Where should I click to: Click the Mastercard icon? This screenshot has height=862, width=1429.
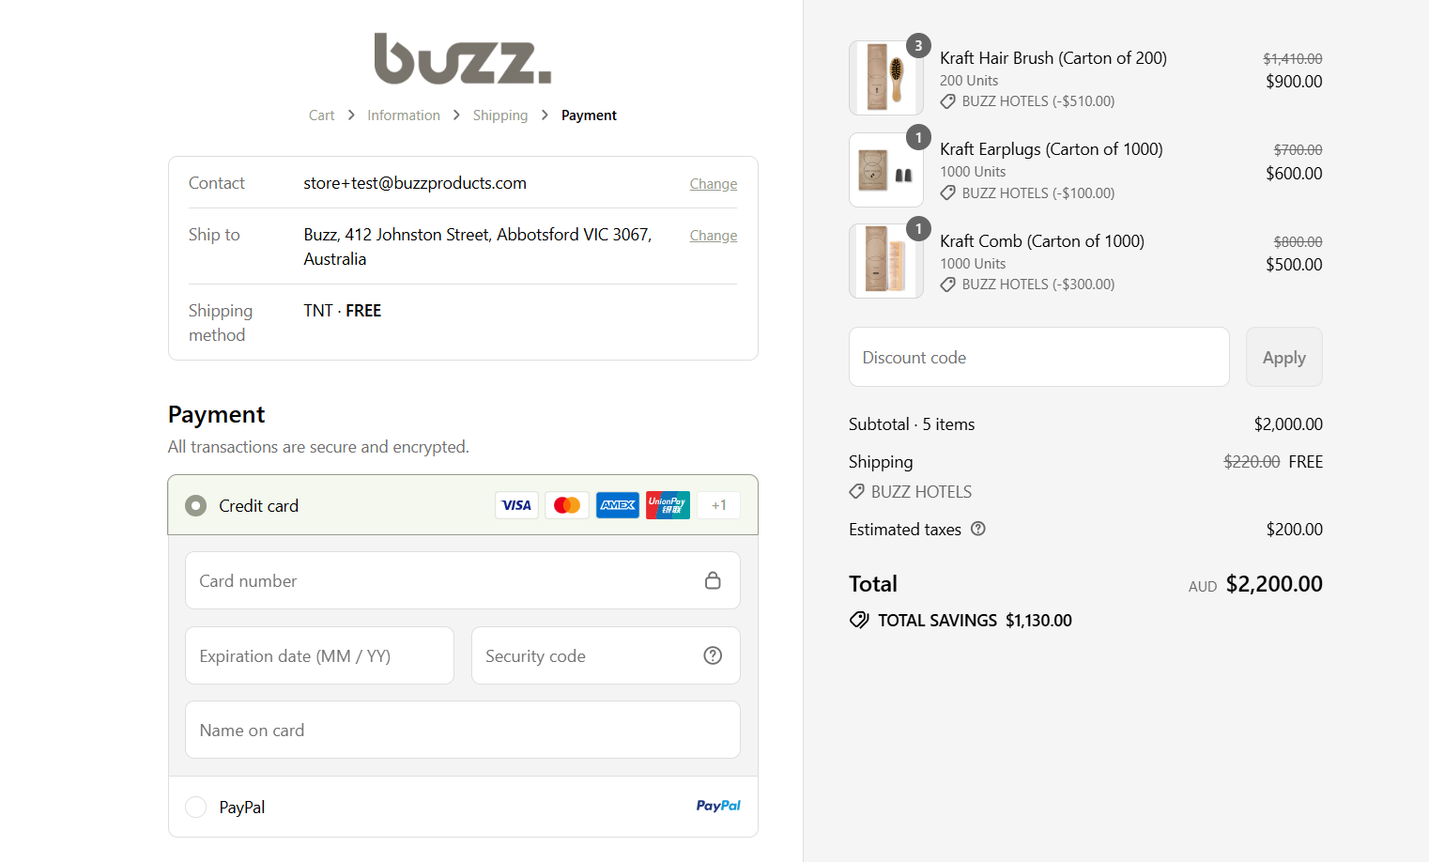click(x=567, y=505)
